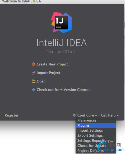This screenshot has width=125, height=154.
Task: Choose Plugins in the Configure menu
Action: point(96,126)
